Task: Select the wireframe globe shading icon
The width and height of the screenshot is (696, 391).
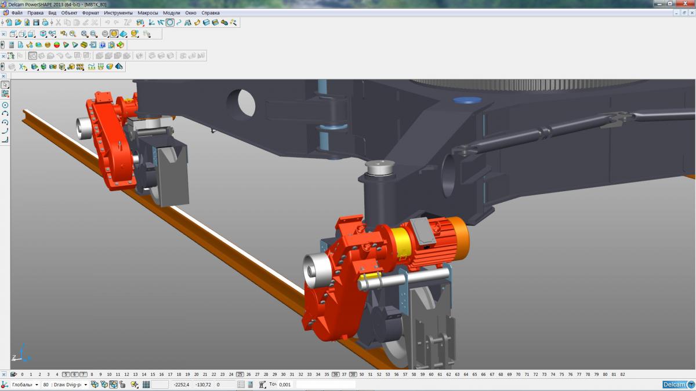Action: [105, 34]
